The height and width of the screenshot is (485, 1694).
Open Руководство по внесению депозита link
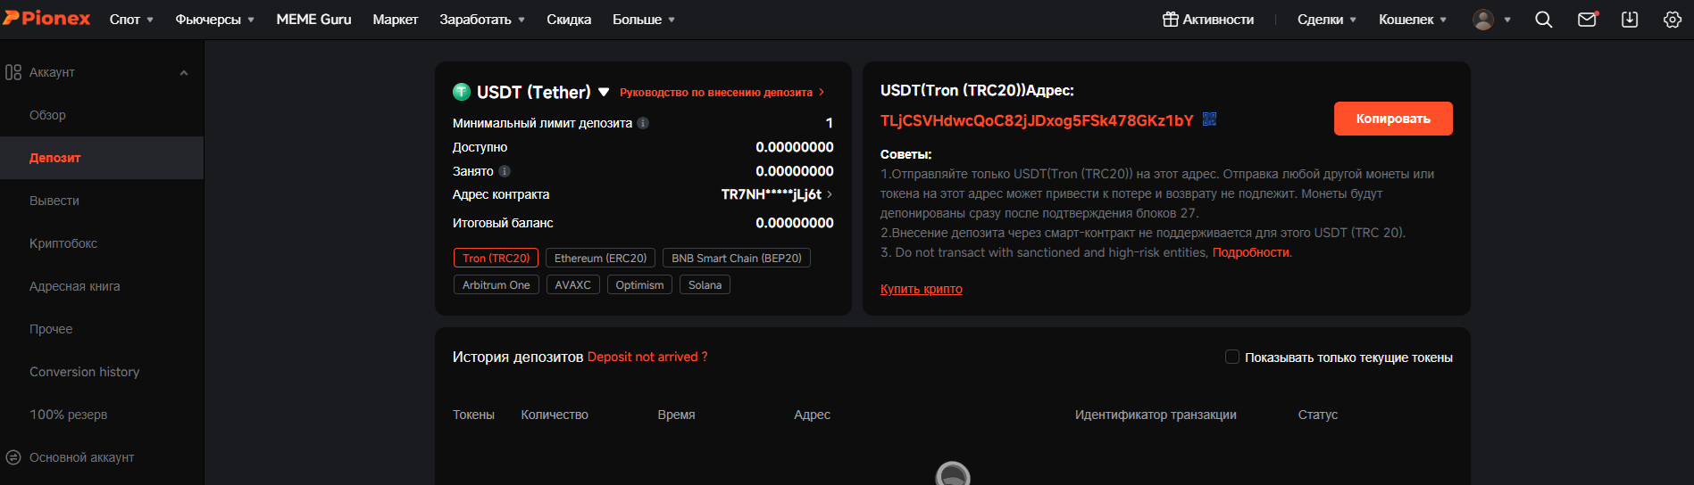pos(722,92)
